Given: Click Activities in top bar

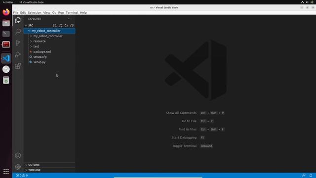Looking at the screenshot, I should (8, 2).
